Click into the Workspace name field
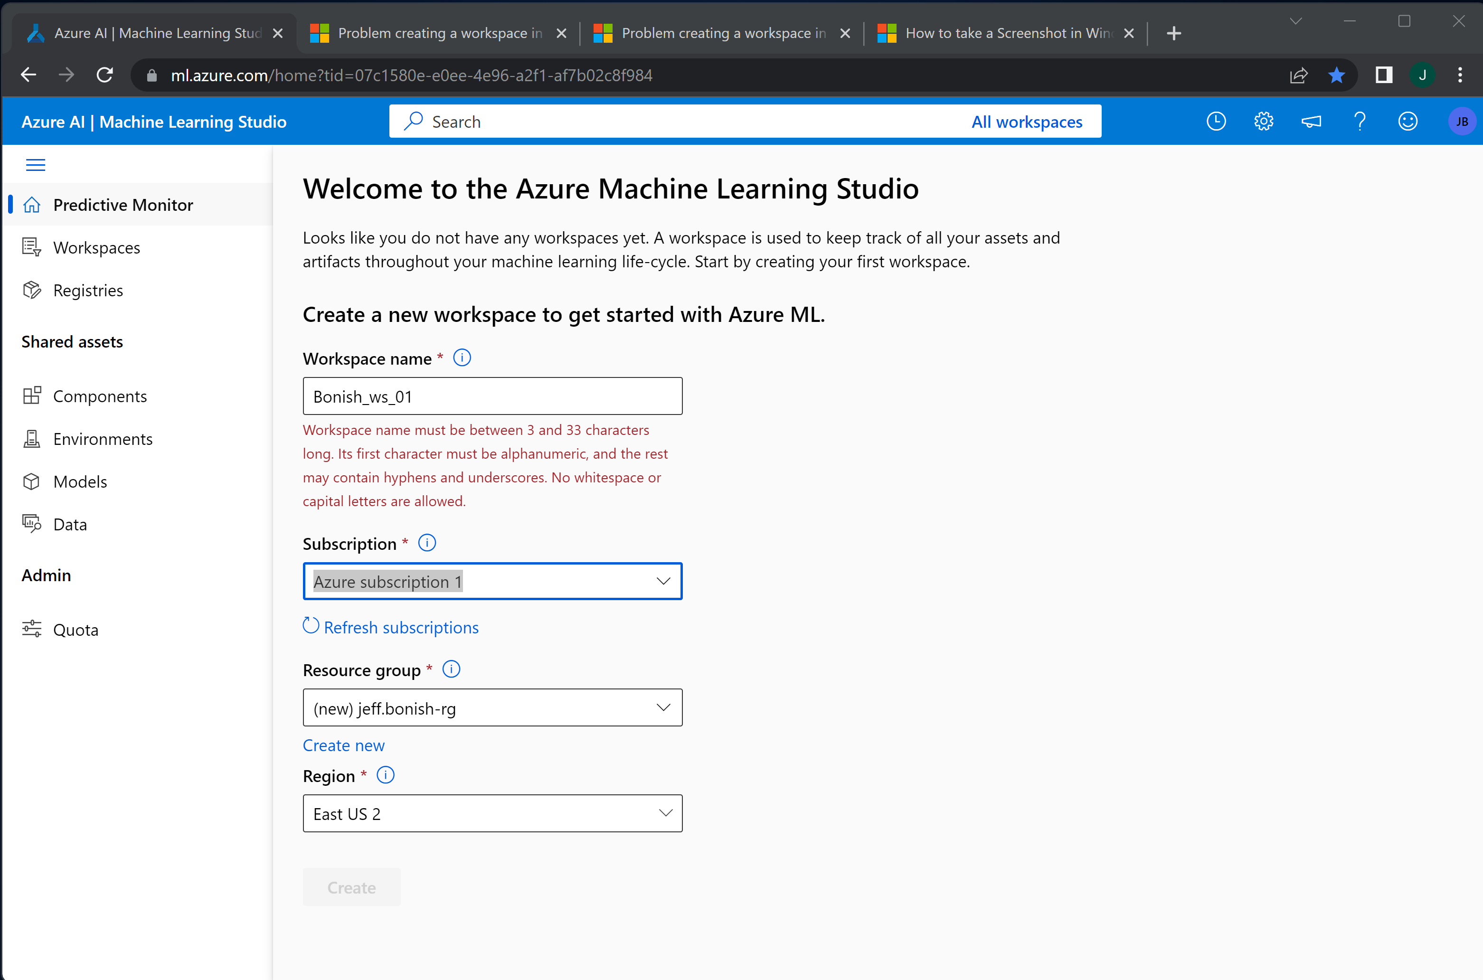Image resolution: width=1483 pixels, height=980 pixels. click(x=492, y=396)
